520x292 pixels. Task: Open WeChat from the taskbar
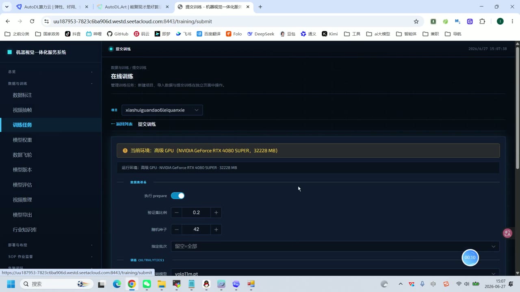[147, 284]
